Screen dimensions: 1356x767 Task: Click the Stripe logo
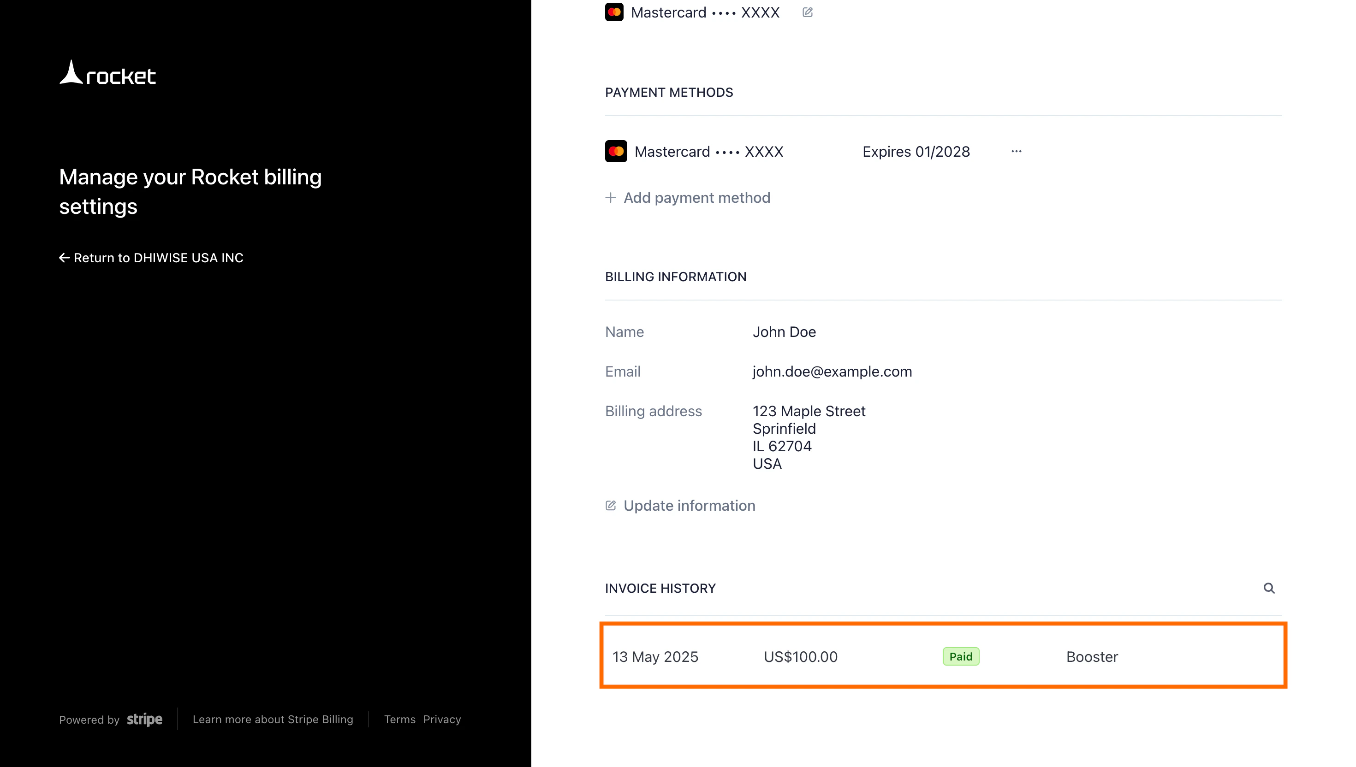144,719
